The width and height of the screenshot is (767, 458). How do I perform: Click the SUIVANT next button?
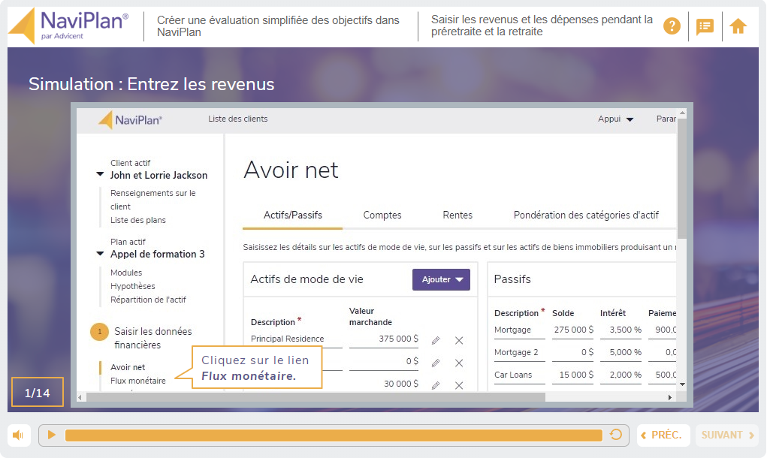point(727,435)
